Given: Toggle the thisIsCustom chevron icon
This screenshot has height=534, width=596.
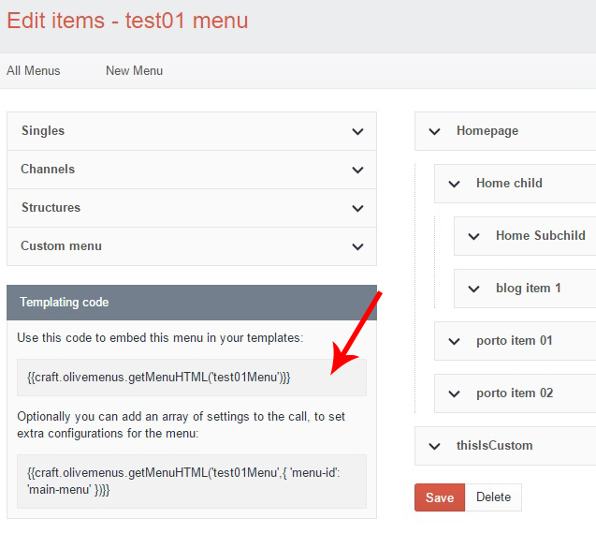Looking at the screenshot, I should click(x=434, y=447).
